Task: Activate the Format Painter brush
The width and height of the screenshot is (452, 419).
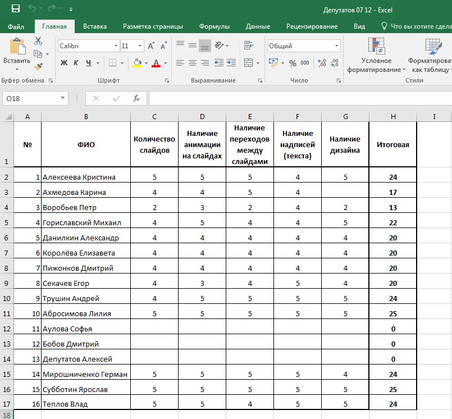Action: coord(38,66)
